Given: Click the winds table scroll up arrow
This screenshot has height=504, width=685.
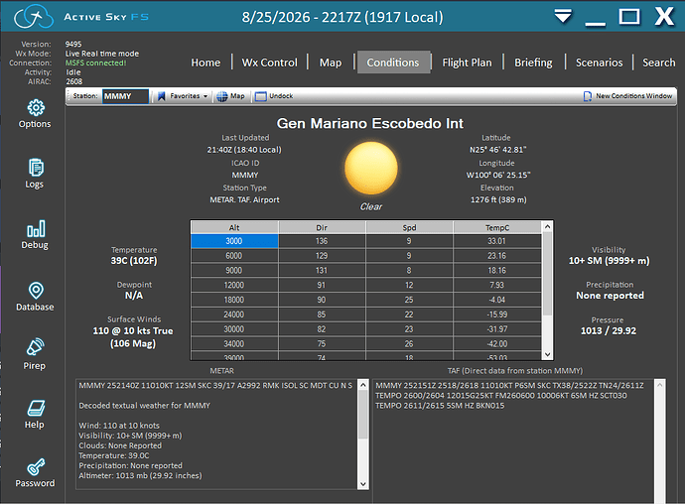Looking at the screenshot, I should pyautogui.click(x=547, y=226).
